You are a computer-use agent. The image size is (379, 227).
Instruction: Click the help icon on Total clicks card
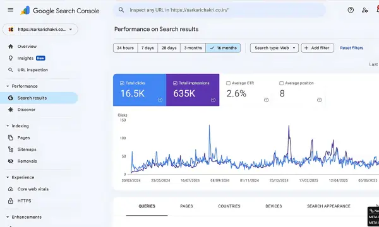(x=160, y=100)
